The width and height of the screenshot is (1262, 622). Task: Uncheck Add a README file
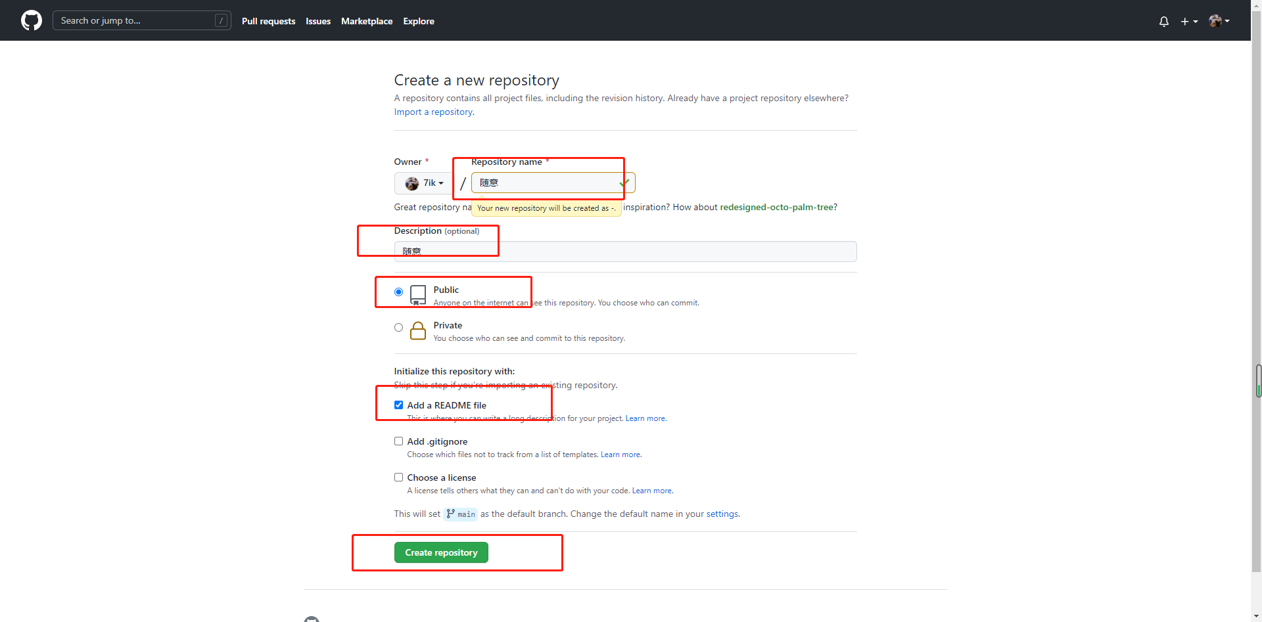398,405
